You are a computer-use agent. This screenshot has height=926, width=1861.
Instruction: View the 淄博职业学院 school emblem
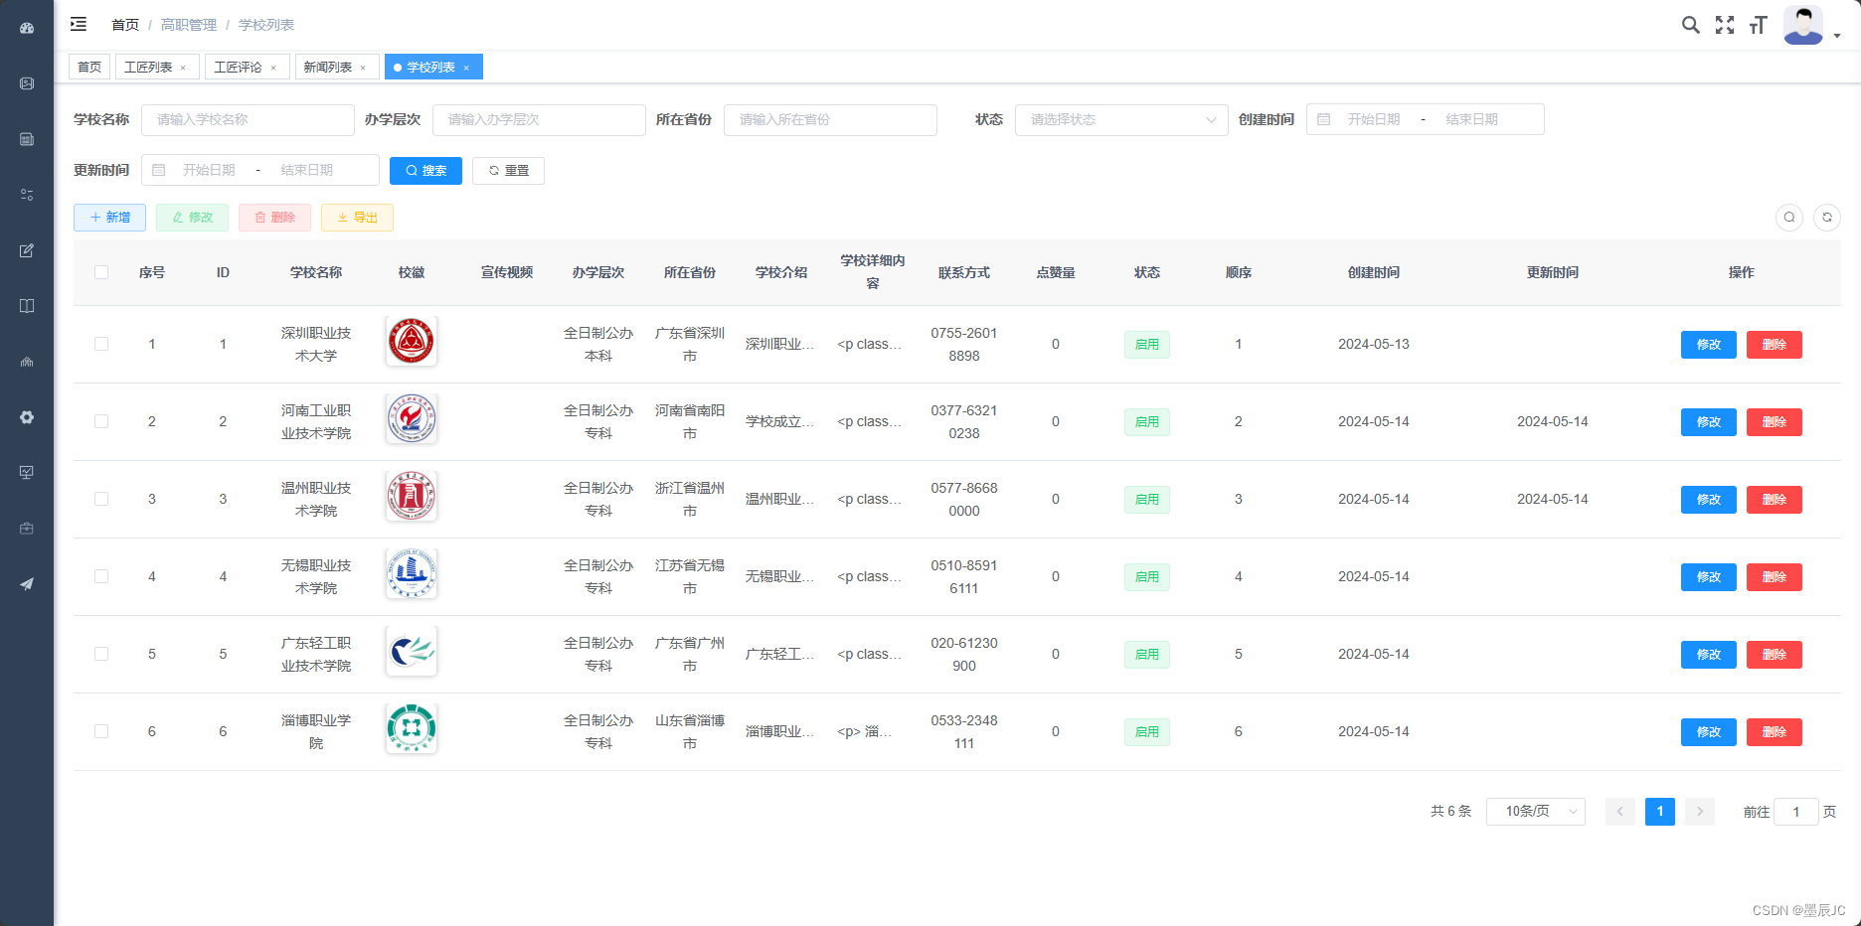[412, 729]
